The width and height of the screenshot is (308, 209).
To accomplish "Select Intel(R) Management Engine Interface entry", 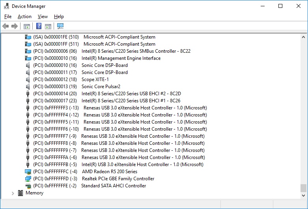I will [x=121, y=58].
